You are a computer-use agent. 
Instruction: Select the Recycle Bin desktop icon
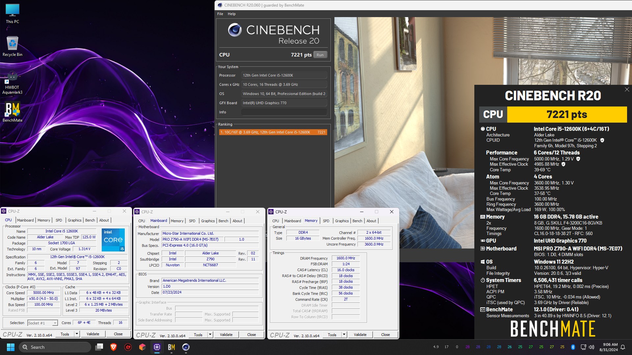[13, 46]
